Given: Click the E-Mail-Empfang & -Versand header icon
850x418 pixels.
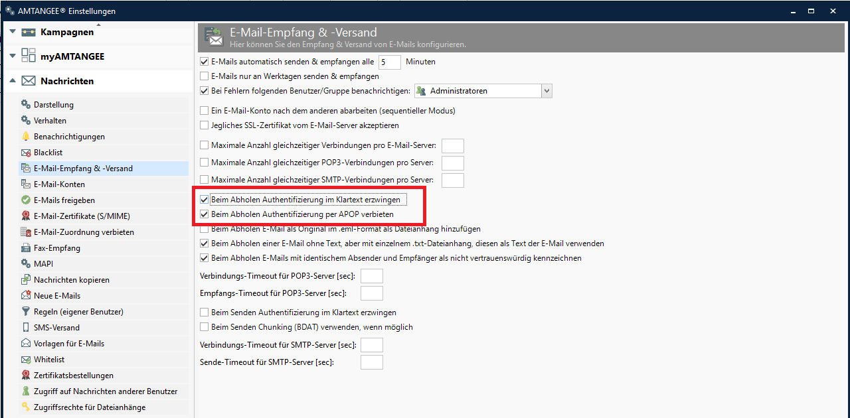Looking at the screenshot, I should [214, 37].
